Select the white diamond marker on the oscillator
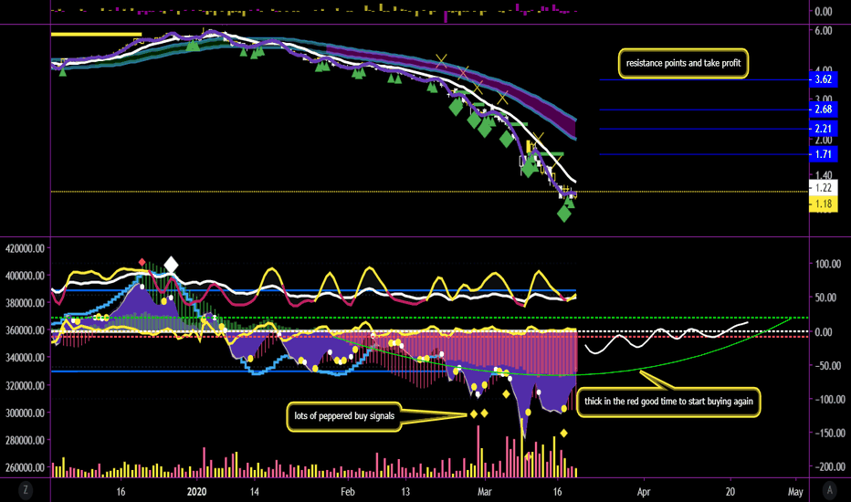Viewport: 851px width, 502px height. tap(171, 265)
